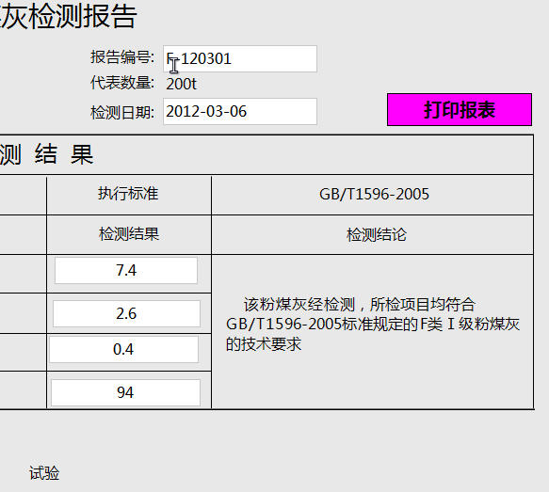Click the 代表数量 value 200t
The height and width of the screenshot is (492, 549).
181,84
